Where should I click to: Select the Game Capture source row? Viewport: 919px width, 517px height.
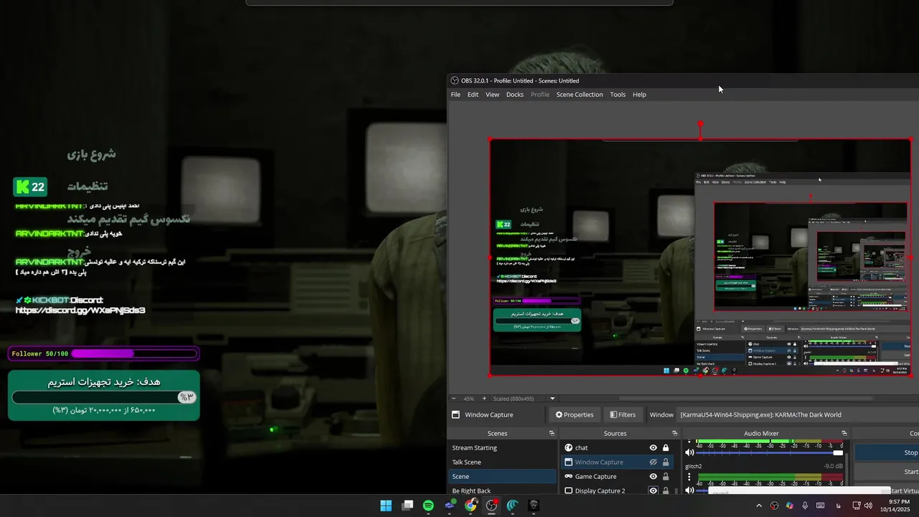[x=617, y=477]
